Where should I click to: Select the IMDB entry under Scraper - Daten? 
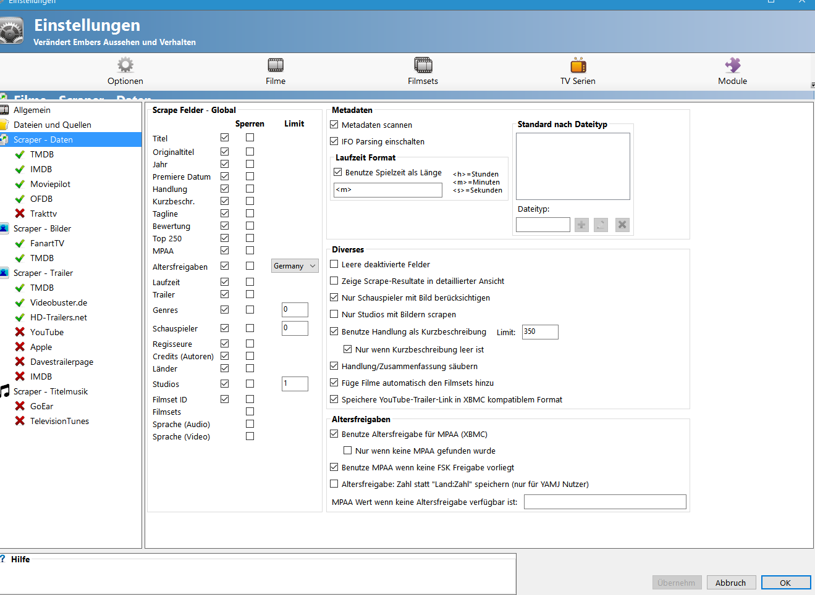41,169
